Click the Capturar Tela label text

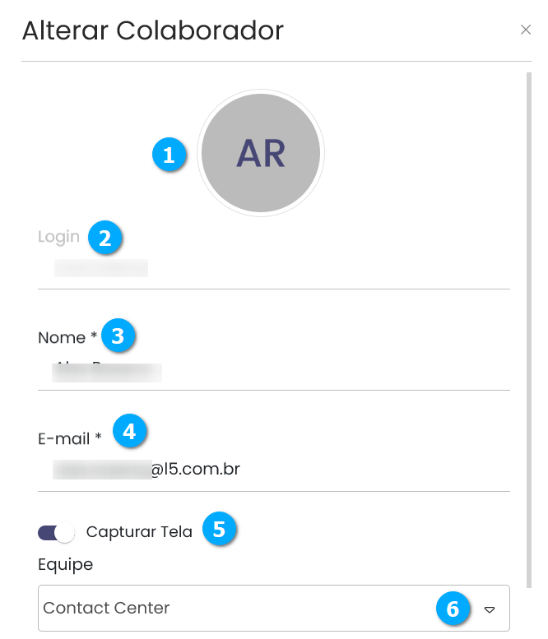click(x=139, y=532)
